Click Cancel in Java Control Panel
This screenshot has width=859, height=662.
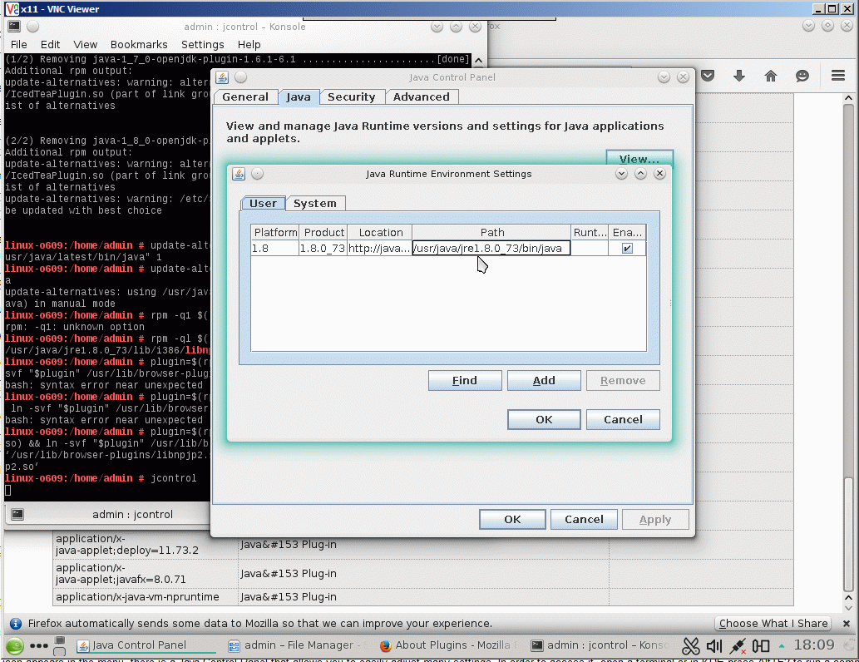pyautogui.click(x=584, y=519)
